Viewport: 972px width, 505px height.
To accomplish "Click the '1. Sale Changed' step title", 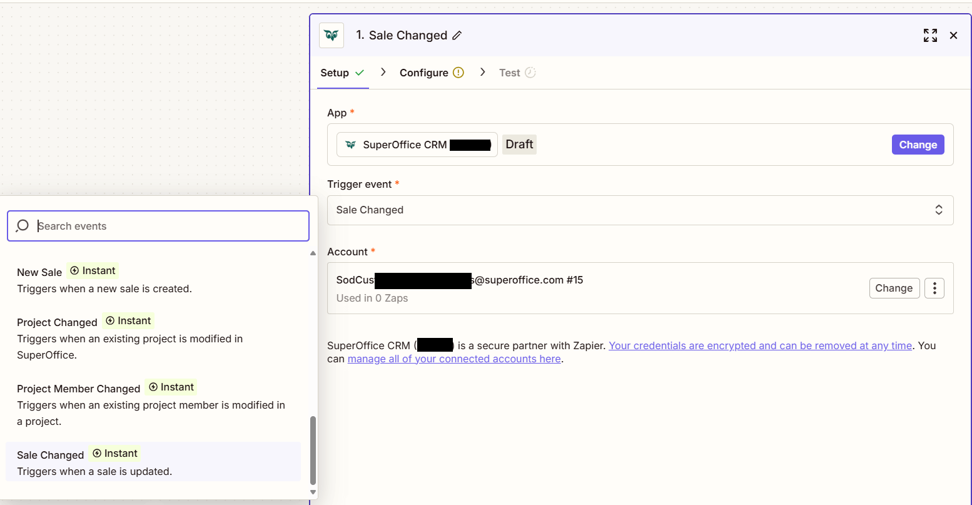I will [x=402, y=36].
